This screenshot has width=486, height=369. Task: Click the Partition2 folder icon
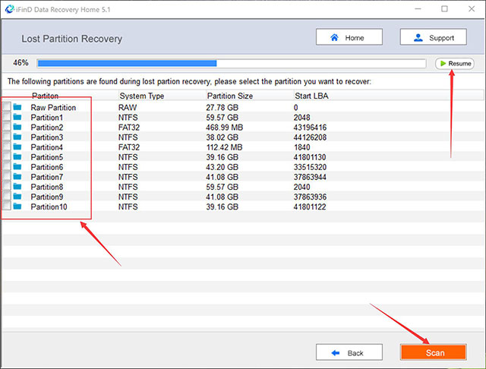(x=17, y=127)
